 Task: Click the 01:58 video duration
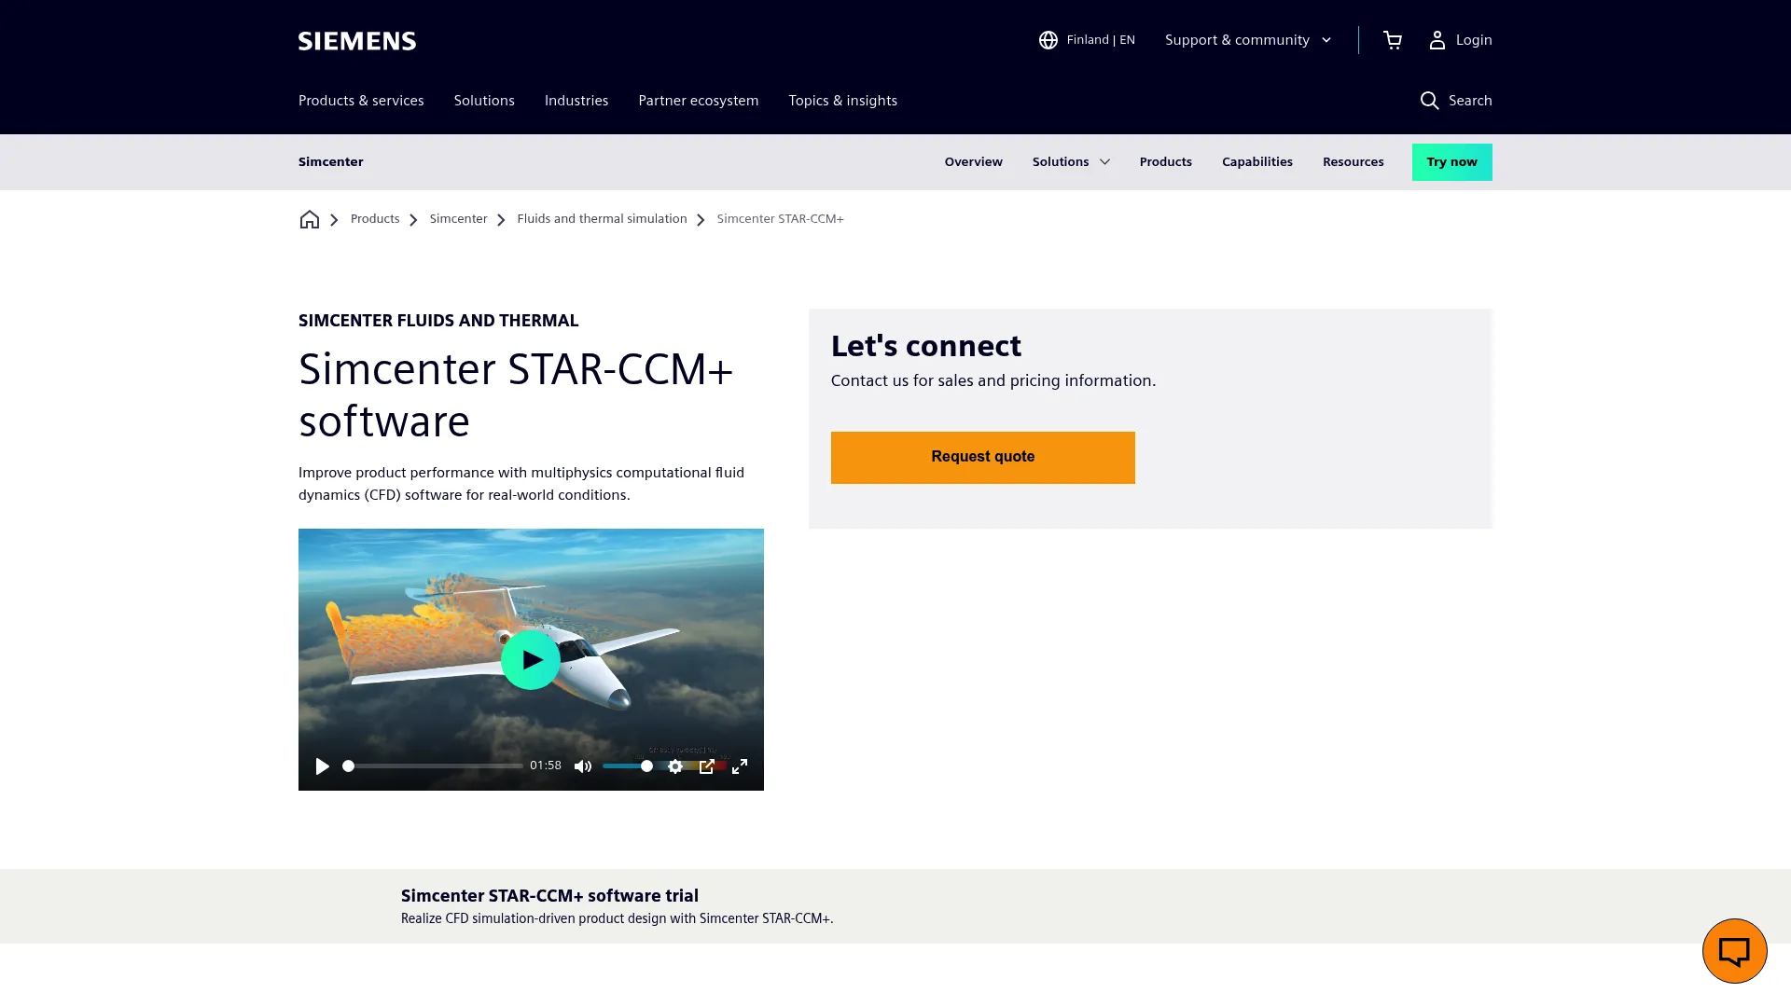(546, 766)
